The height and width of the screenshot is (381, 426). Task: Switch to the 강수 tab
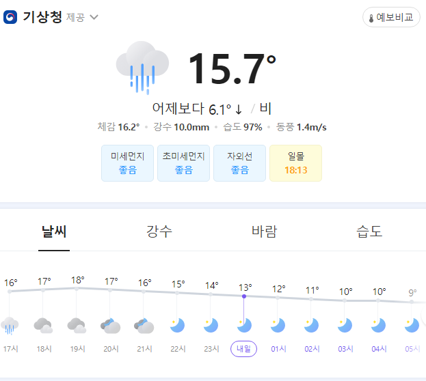point(159,231)
